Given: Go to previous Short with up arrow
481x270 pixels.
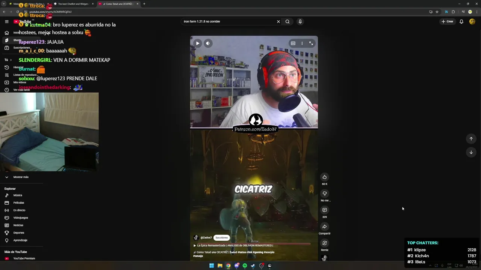Looking at the screenshot, I should click(x=471, y=139).
